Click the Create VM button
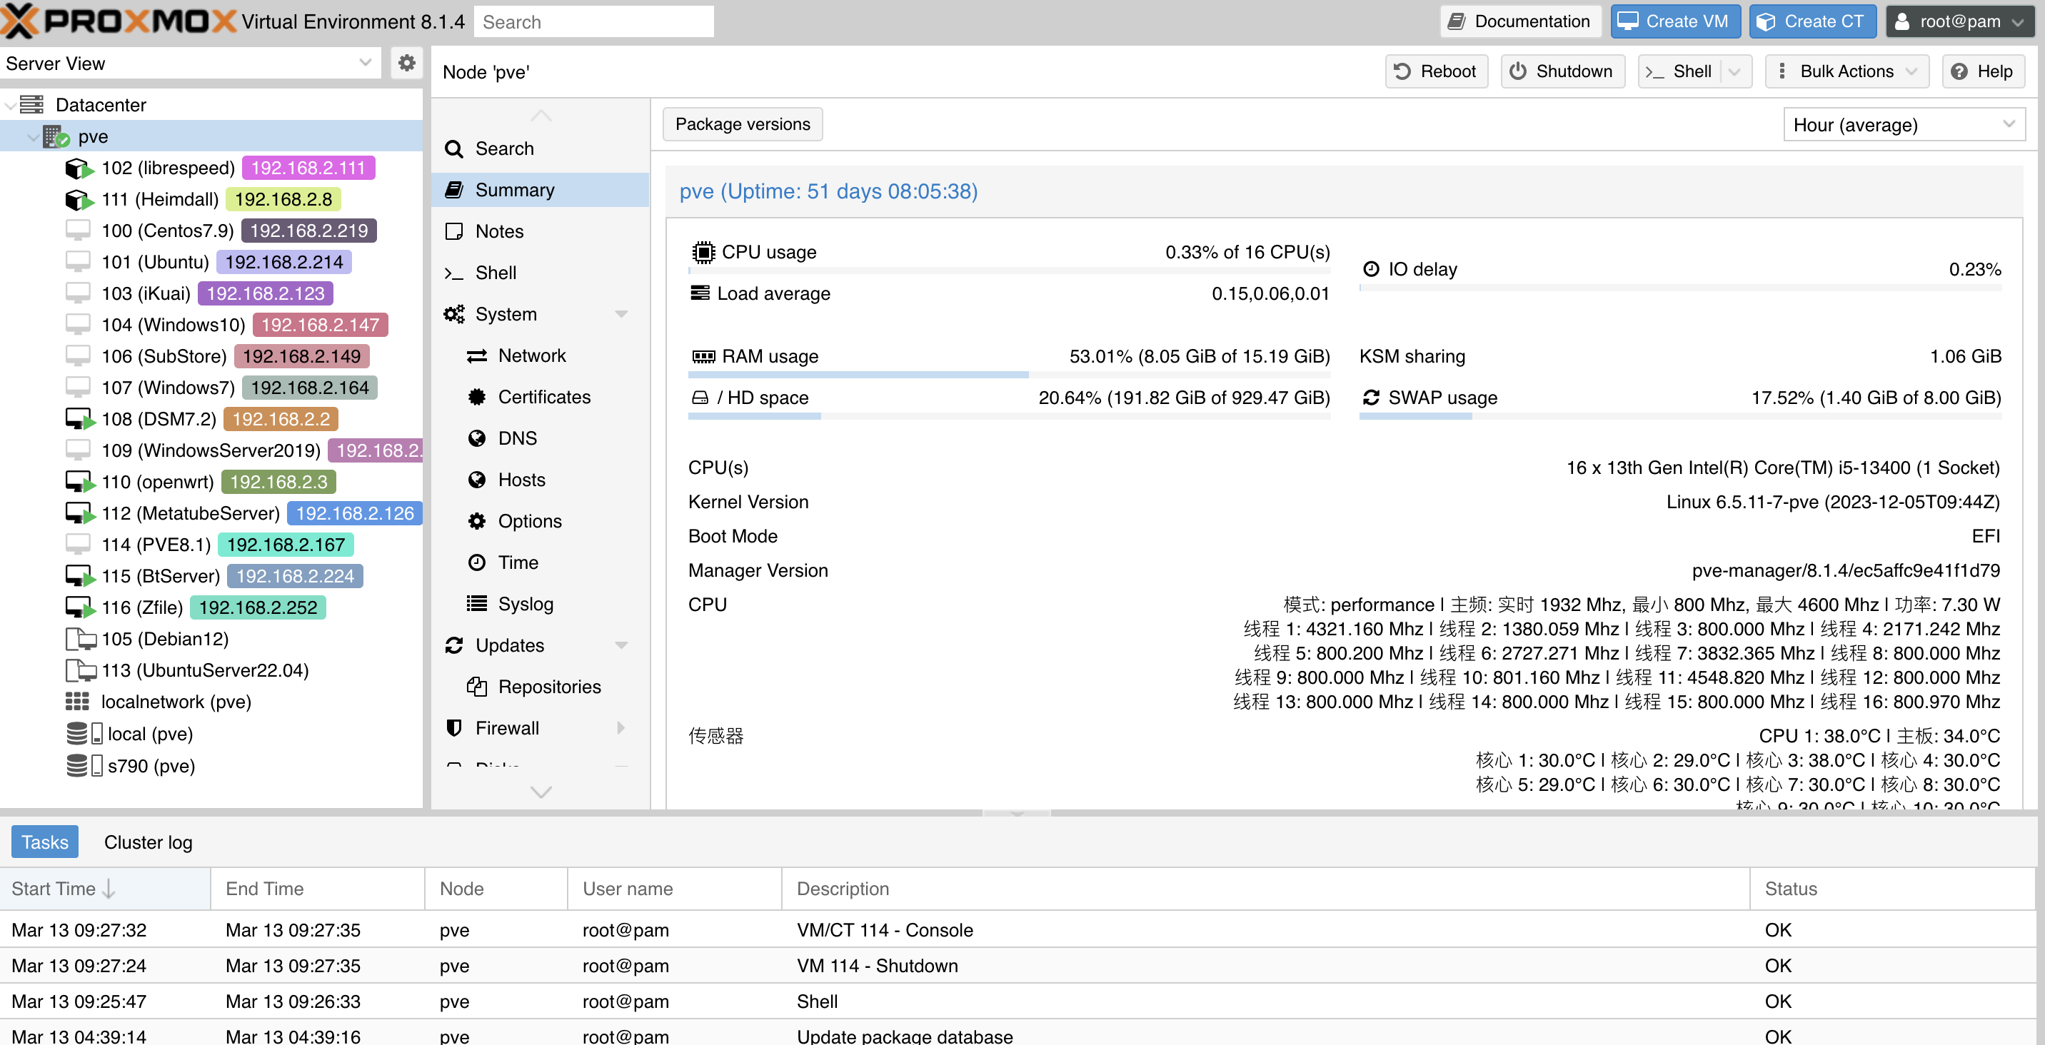2045x1045 pixels. pyautogui.click(x=1675, y=21)
